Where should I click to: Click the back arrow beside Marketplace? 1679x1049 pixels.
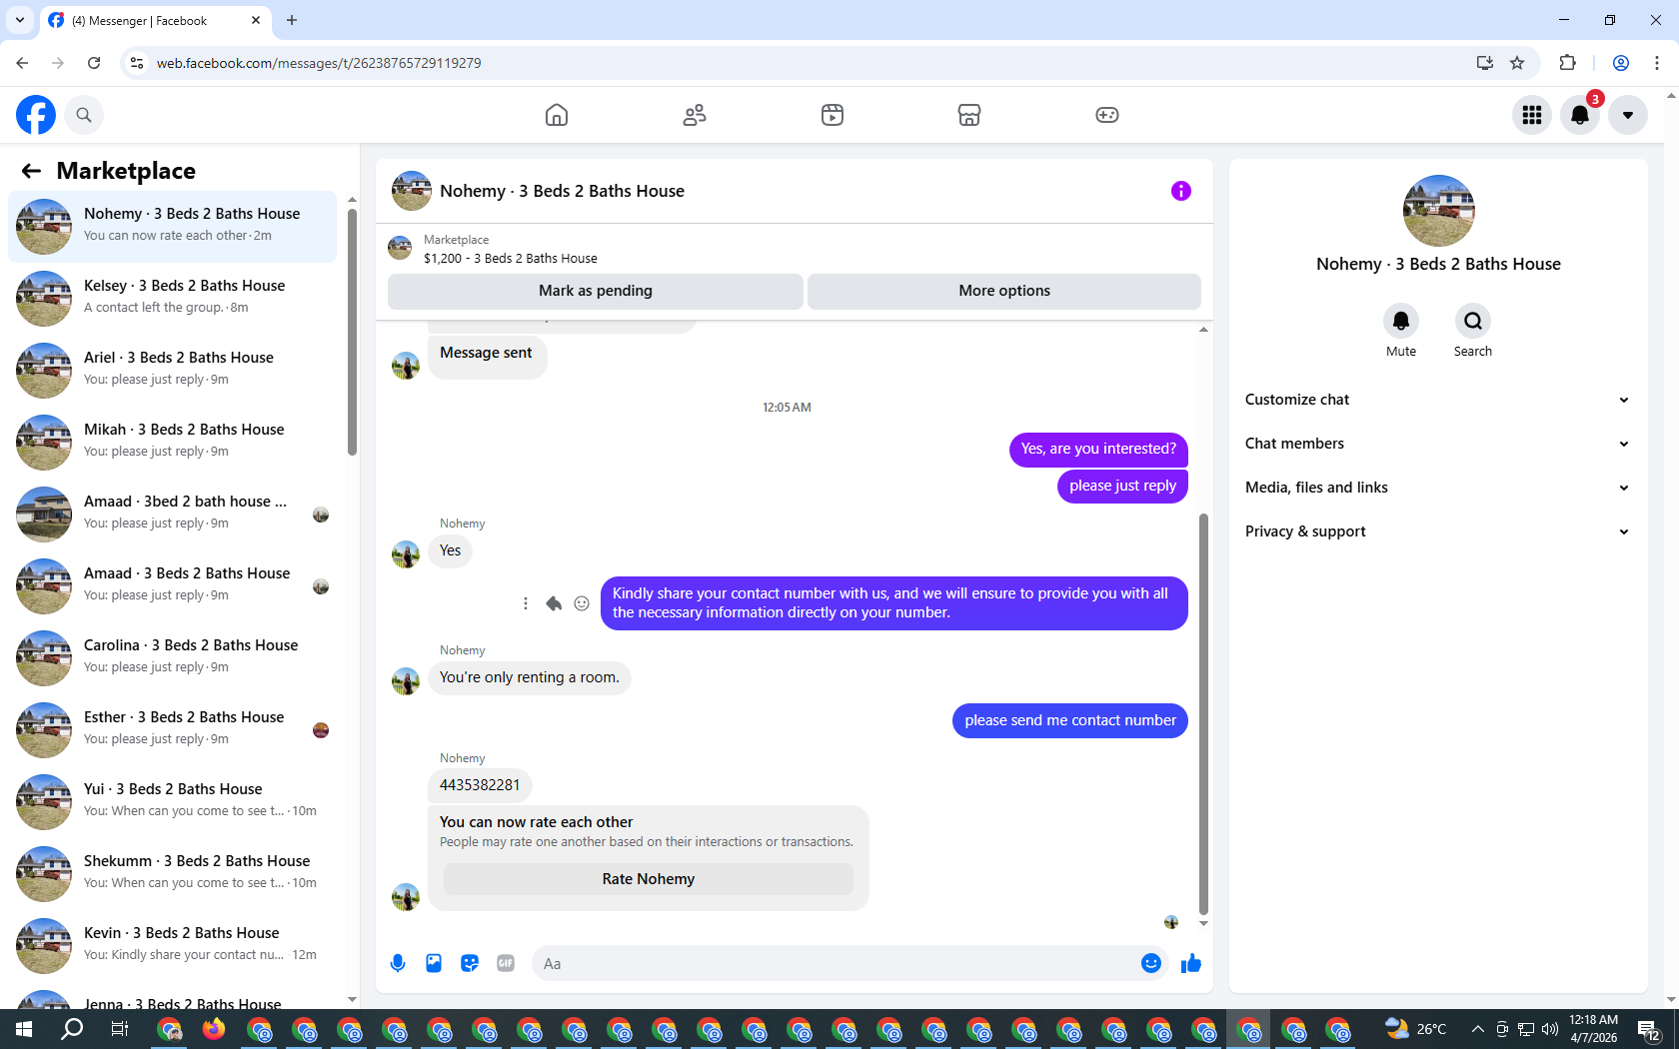tap(31, 171)
